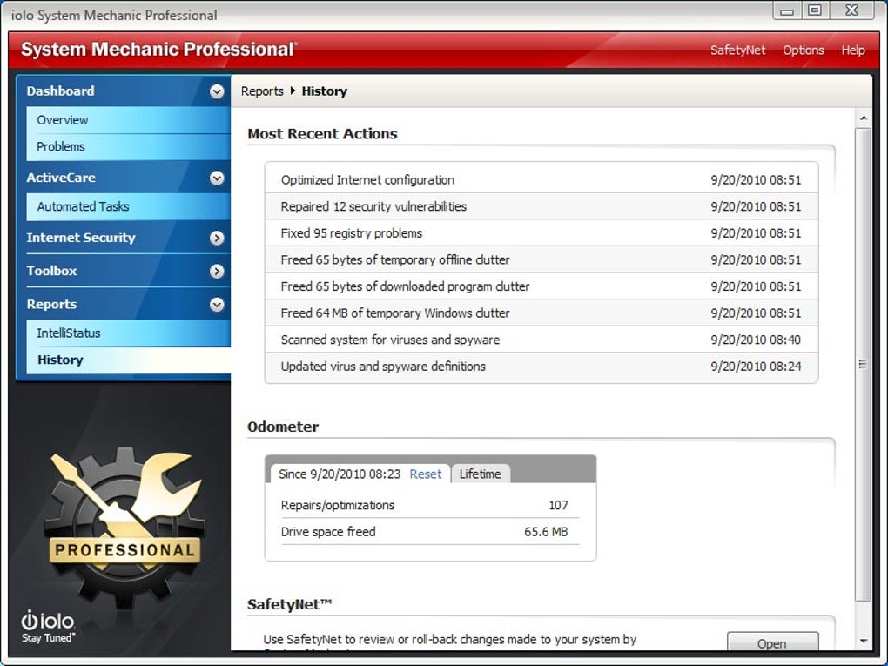Collapse the Dashboard section chevron
The image size is (888, 666).
coord(217,91)
